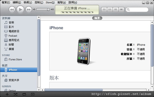This screenshot has height=97, width=154.
Task: Adjust the volume slider knob
Action: tap(49, 10)
